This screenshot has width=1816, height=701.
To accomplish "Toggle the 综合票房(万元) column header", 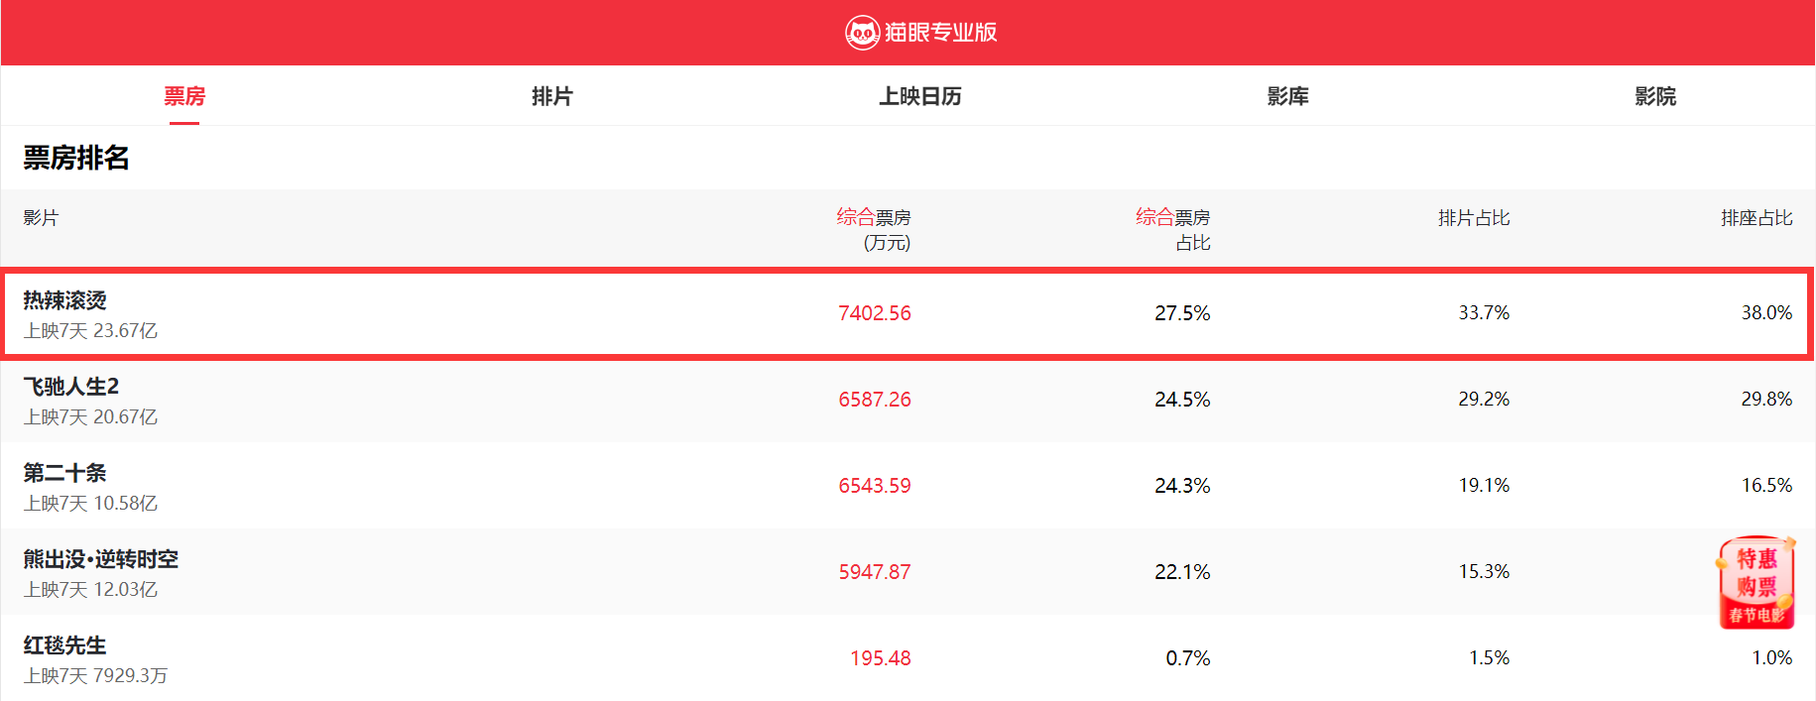I will (x=873, y=229).
